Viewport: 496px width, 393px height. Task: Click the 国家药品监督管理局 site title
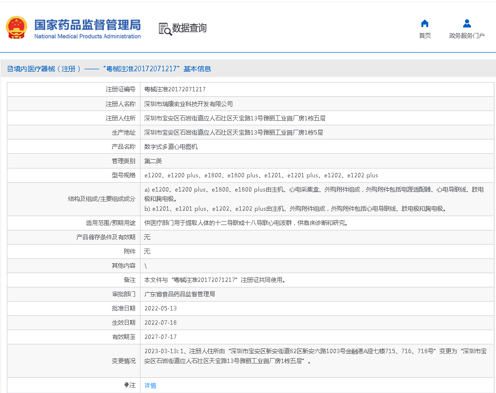(x=87, y=25)
